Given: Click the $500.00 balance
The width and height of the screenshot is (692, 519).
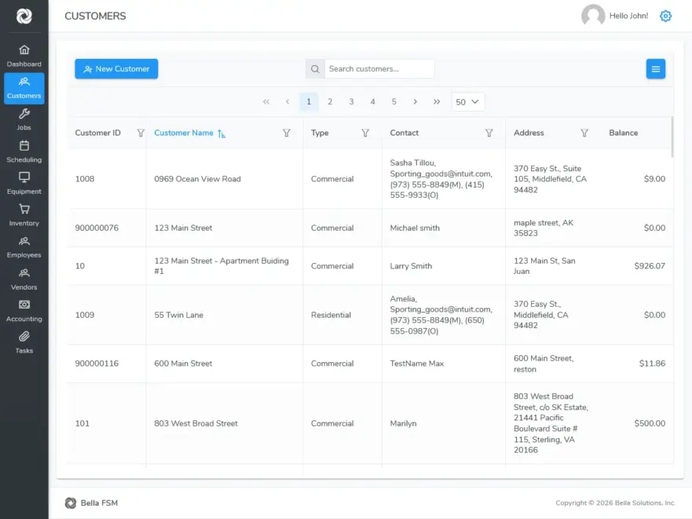Looking at the screenshot, I should (x=650, y=423).
